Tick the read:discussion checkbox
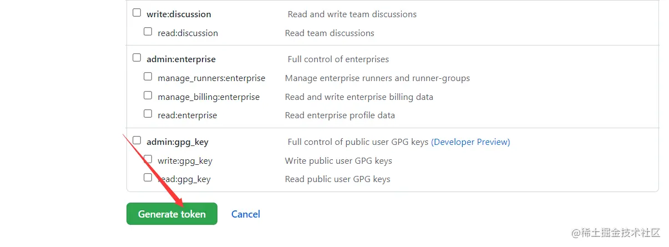The width and height of the screenshot is (669, 247). pyautogui.click(x=148, y=32)
